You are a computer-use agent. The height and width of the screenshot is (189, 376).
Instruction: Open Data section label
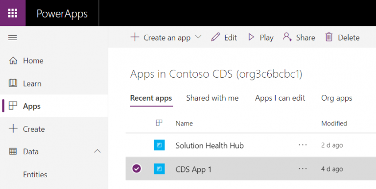pyautogui.click(x=31, y=152)
